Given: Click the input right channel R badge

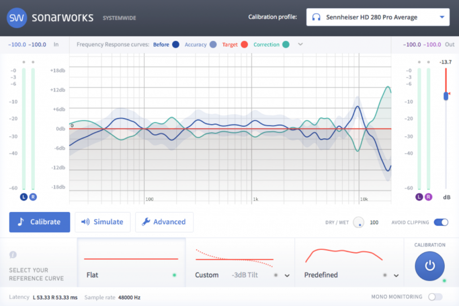Looking at the screenshot, I should (x=33, y=197).
